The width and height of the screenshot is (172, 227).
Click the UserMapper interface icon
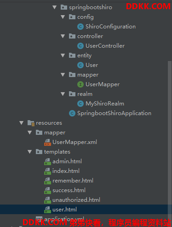tap(80, 84)
